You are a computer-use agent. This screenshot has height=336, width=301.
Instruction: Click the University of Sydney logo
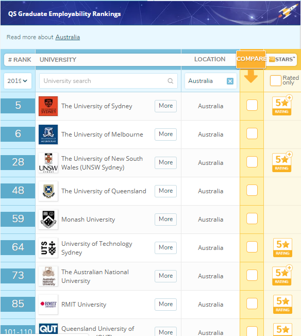[48, 106]
